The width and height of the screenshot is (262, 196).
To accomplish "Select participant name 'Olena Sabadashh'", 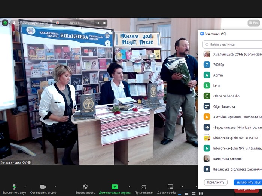I will pyautogui.click(x=226, y=96).
